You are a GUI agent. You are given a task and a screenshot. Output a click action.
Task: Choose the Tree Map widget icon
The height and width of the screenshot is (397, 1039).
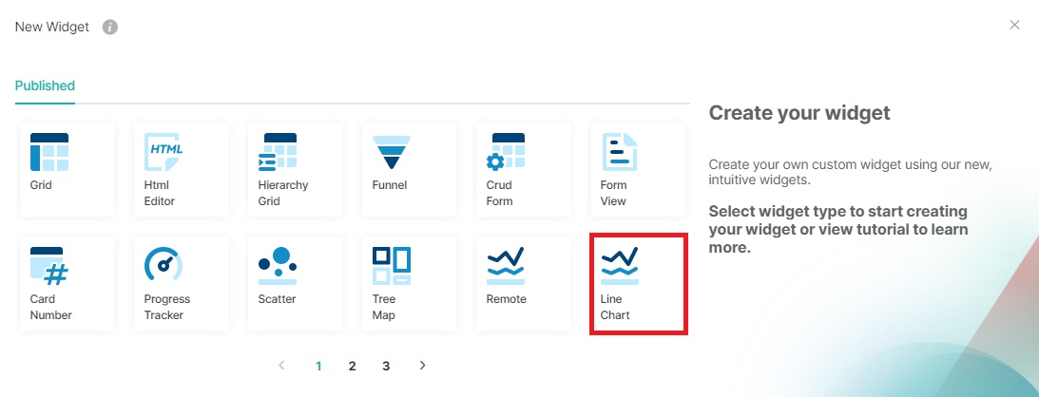(392, 266)
